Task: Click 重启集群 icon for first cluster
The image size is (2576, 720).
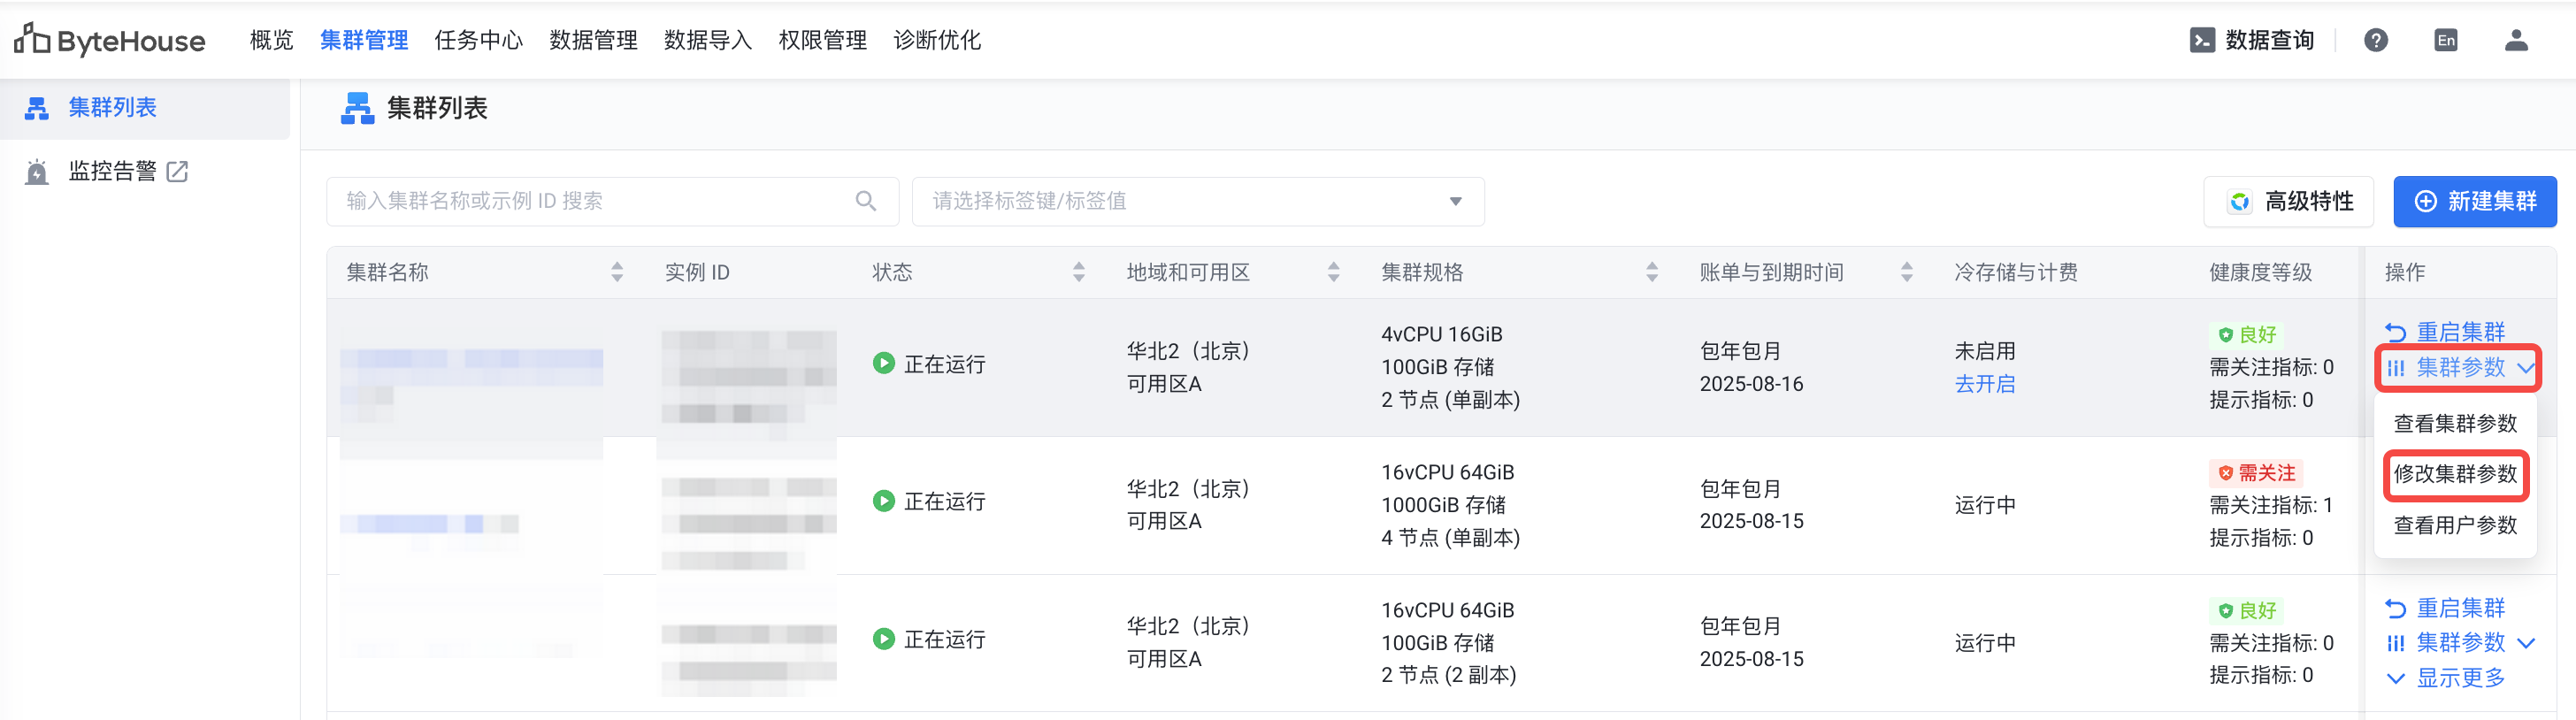Action: (2395, 332)
